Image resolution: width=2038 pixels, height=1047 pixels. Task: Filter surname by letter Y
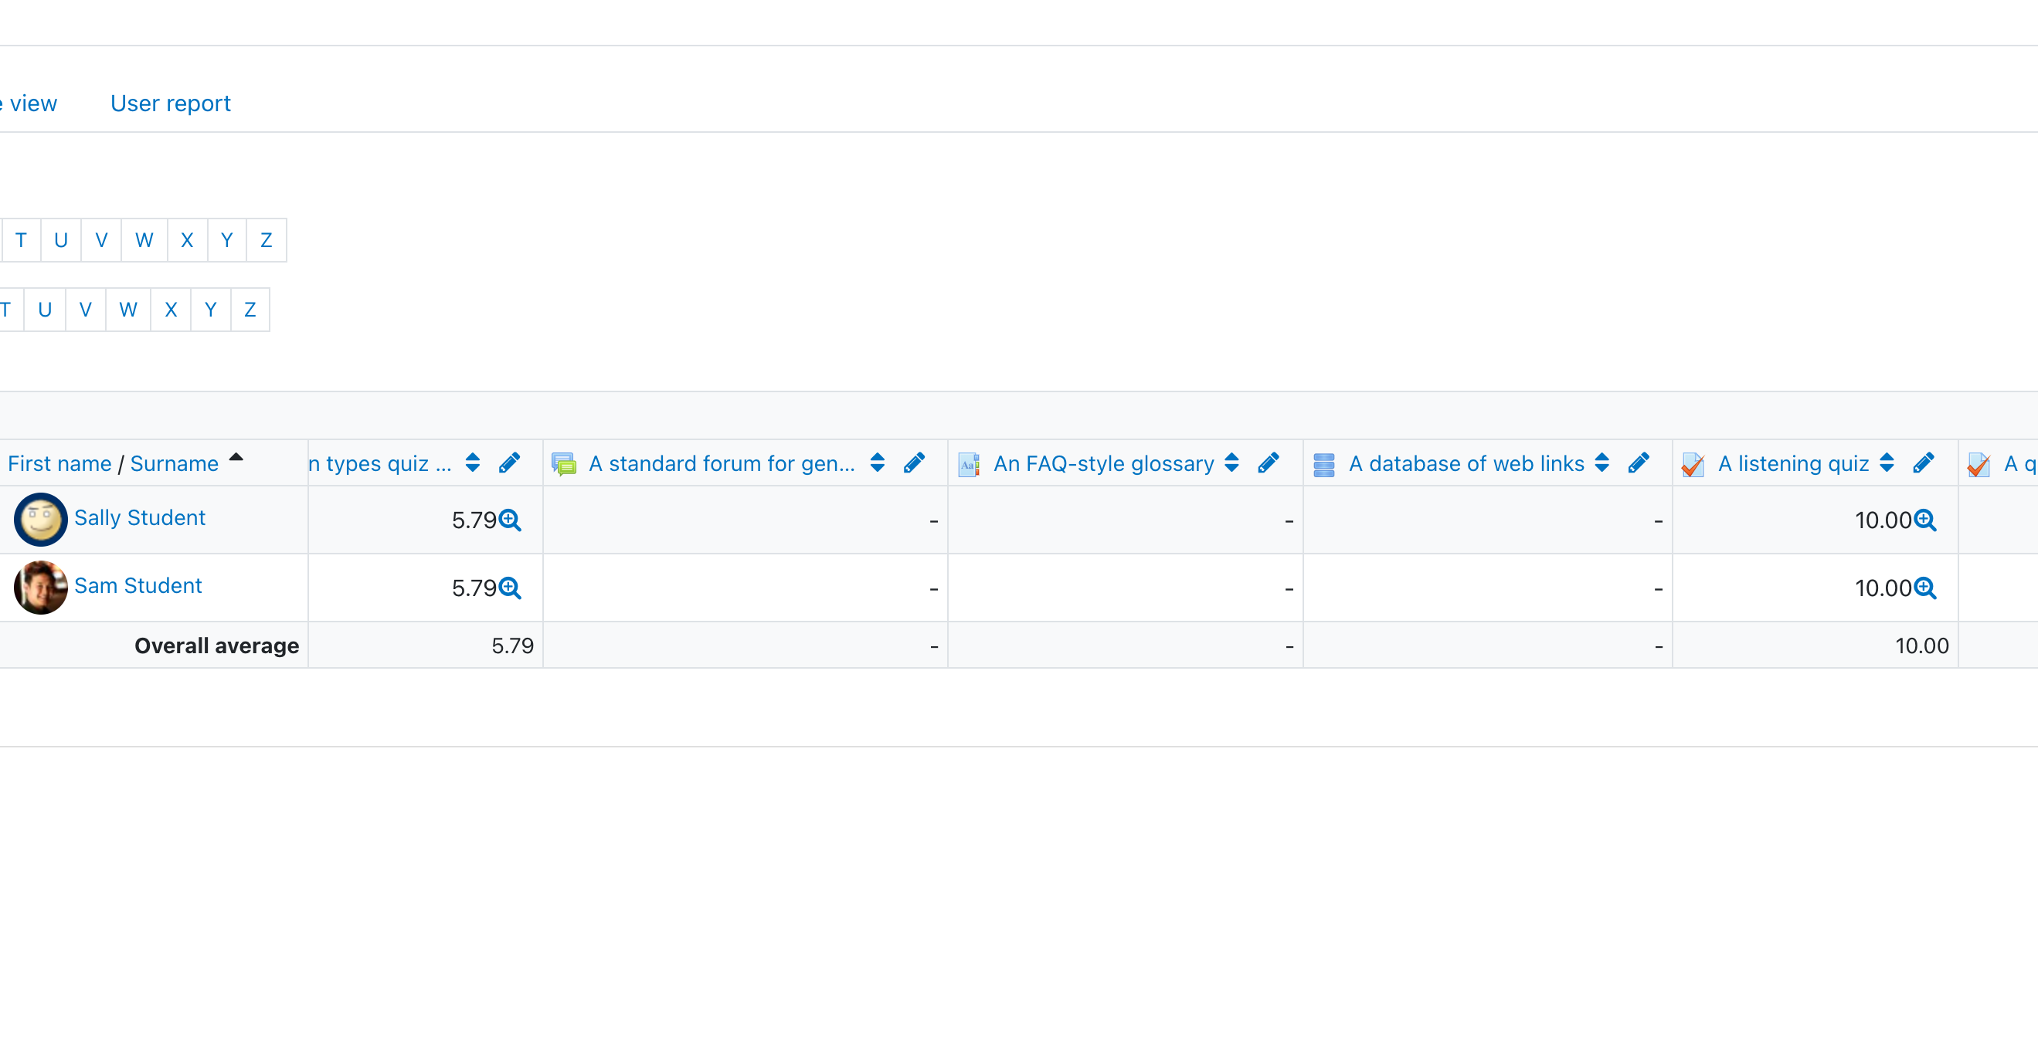click(x=210, y=310)
